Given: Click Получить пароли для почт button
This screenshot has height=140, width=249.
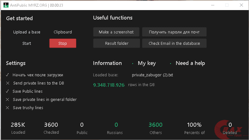Looking at the screenshot, I should coord(174,32).
